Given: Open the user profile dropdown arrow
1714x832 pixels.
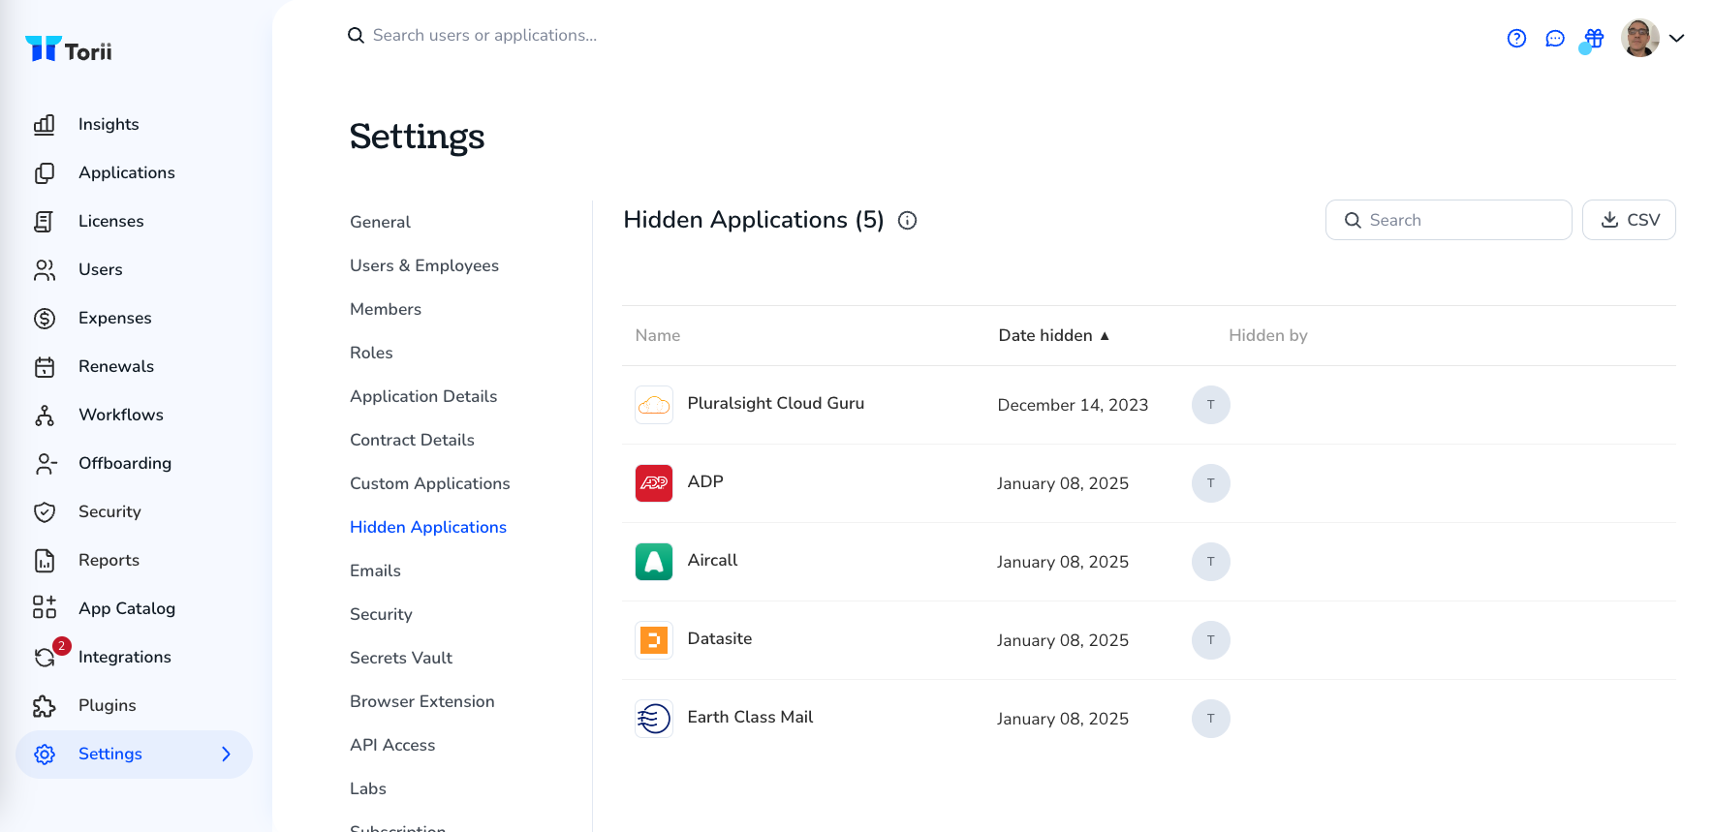Looking at the screenshot, I should 1677,39.
